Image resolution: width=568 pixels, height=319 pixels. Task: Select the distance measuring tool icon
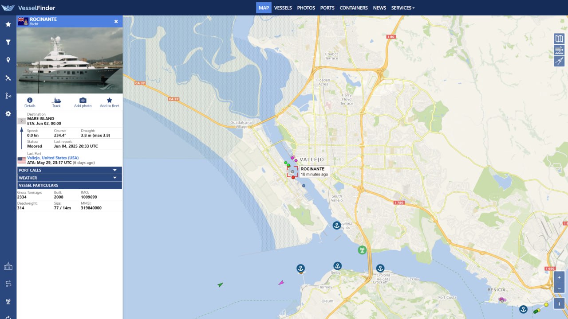(x=559, y=61)
